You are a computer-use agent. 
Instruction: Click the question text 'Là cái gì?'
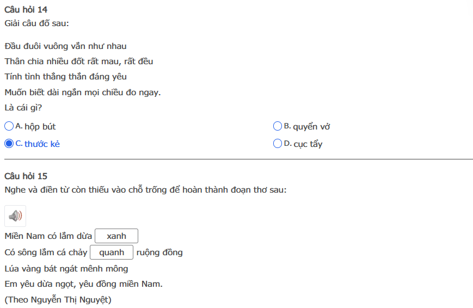pyautogui.click(x=23, y=107)
